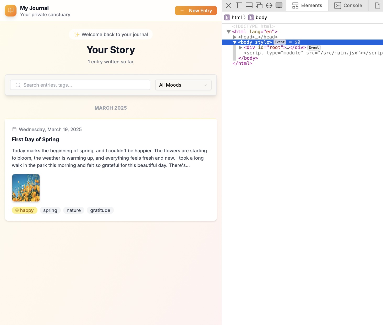383x325 pixels.
Task: Switch to the Console tab
Action: click(x=348, y=5)
